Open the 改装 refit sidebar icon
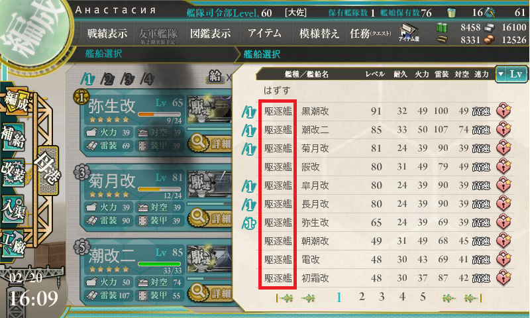Screen dimensions: 530x318 pos(13,172)
